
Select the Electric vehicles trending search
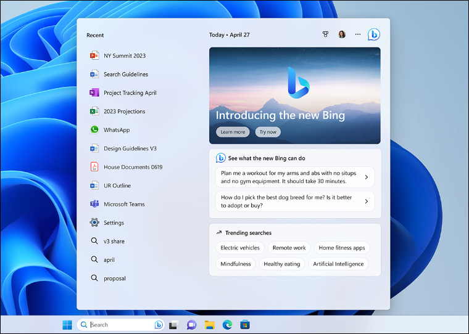240,248
